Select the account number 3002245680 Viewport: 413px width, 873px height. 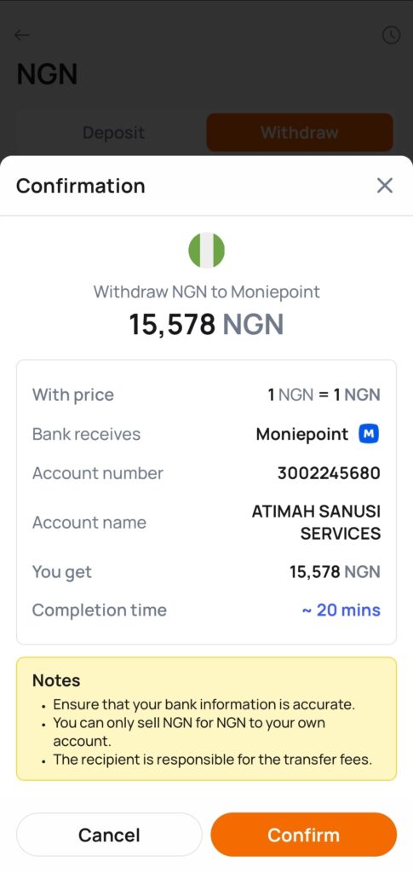329,473
